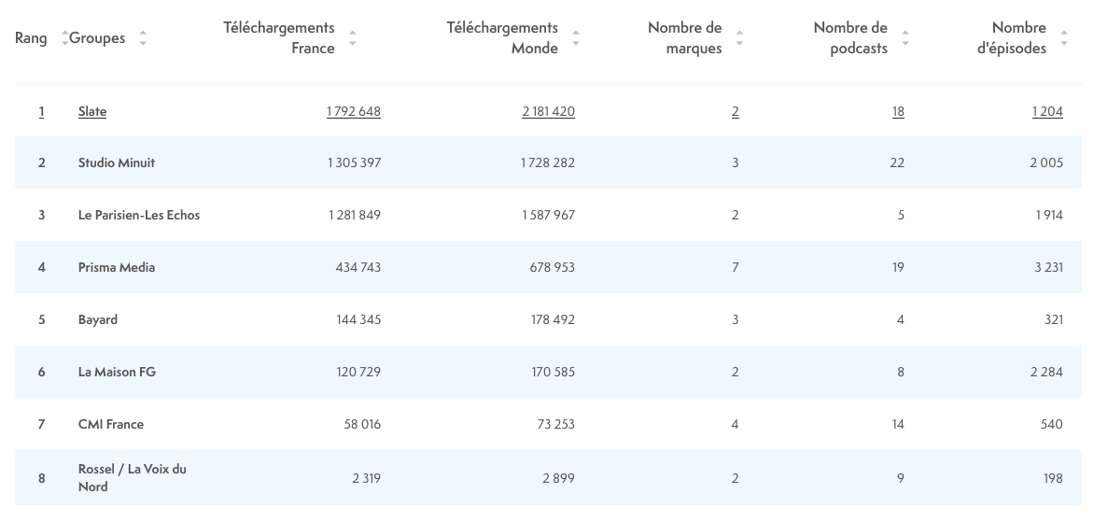Click the Nombre de marques sort icon
The width and height of the screenshot is (1094, 522).
click(739, 38)
